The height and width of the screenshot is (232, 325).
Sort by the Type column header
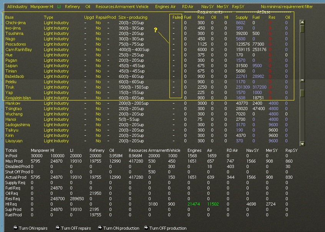tap(48, 17)
